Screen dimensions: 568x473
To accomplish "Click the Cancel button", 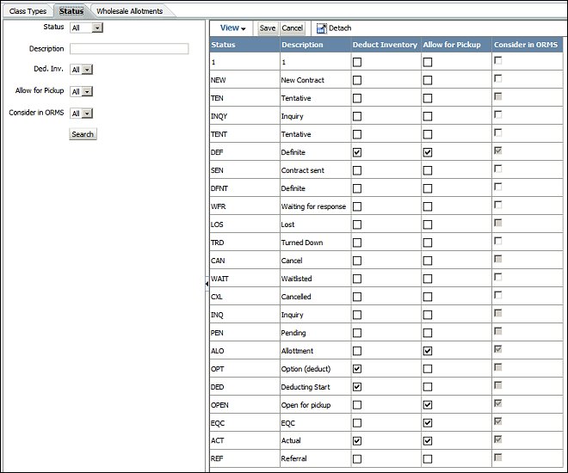I will [293, 28].
